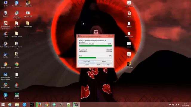The image size is (191, 107).
Task: Open the images Chrome-icon file
Action: point(17,65)
